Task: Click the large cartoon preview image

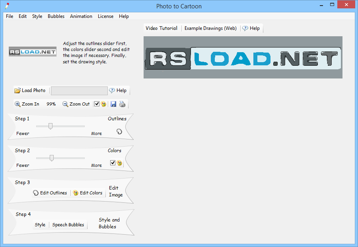Action: click(x=243, y=57)
